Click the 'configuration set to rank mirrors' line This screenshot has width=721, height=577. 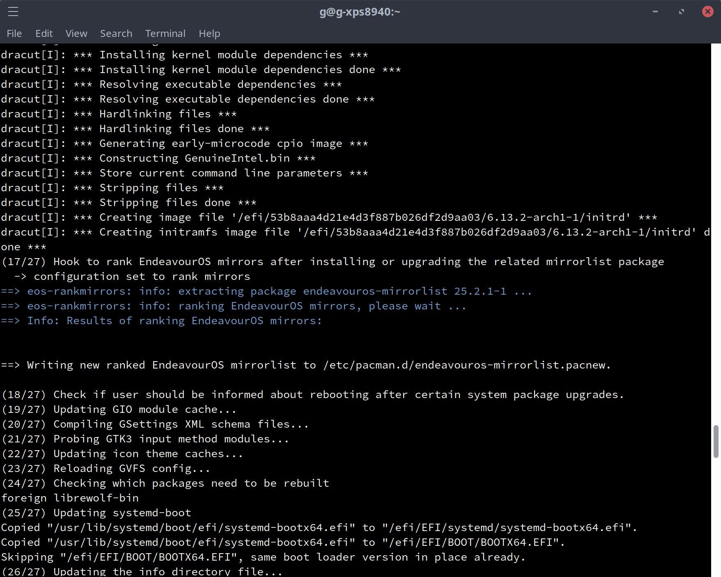[132, 277]
